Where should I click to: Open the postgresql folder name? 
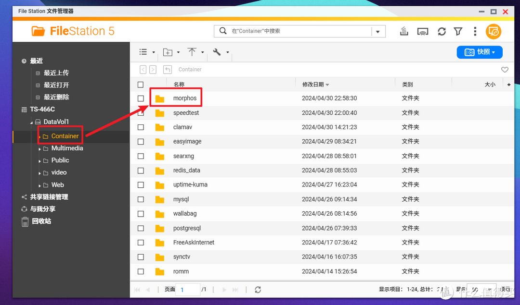(x=187, y=228)
